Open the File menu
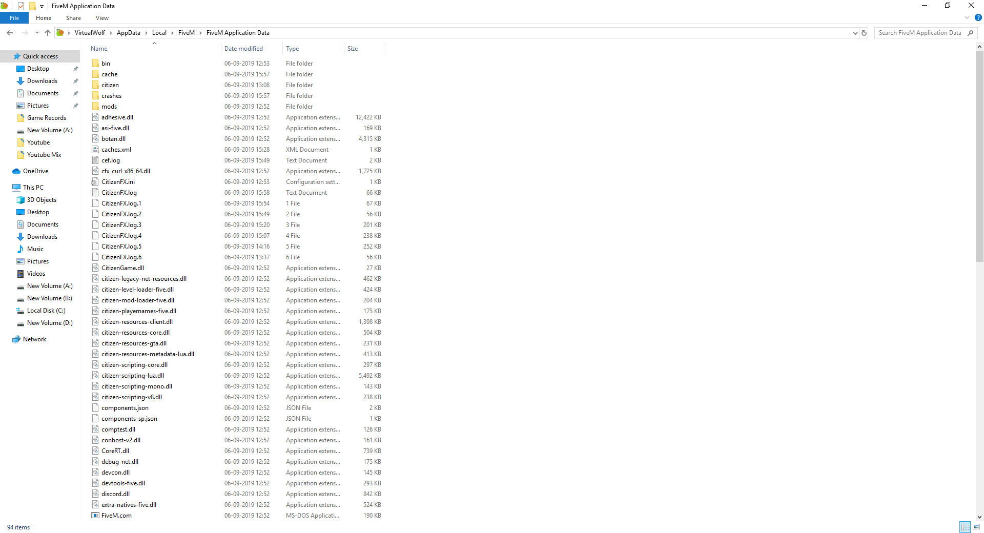 (x=14, y=18)
